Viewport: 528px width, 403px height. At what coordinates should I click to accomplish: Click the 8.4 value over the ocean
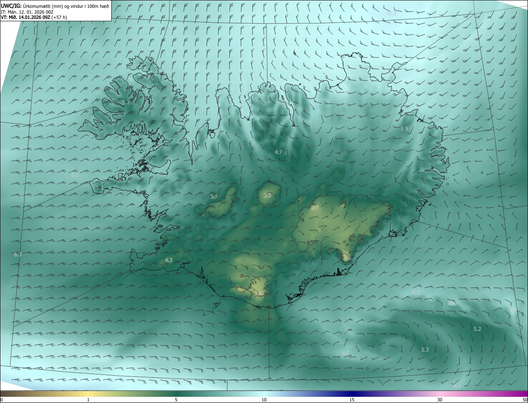click(452, 303)
